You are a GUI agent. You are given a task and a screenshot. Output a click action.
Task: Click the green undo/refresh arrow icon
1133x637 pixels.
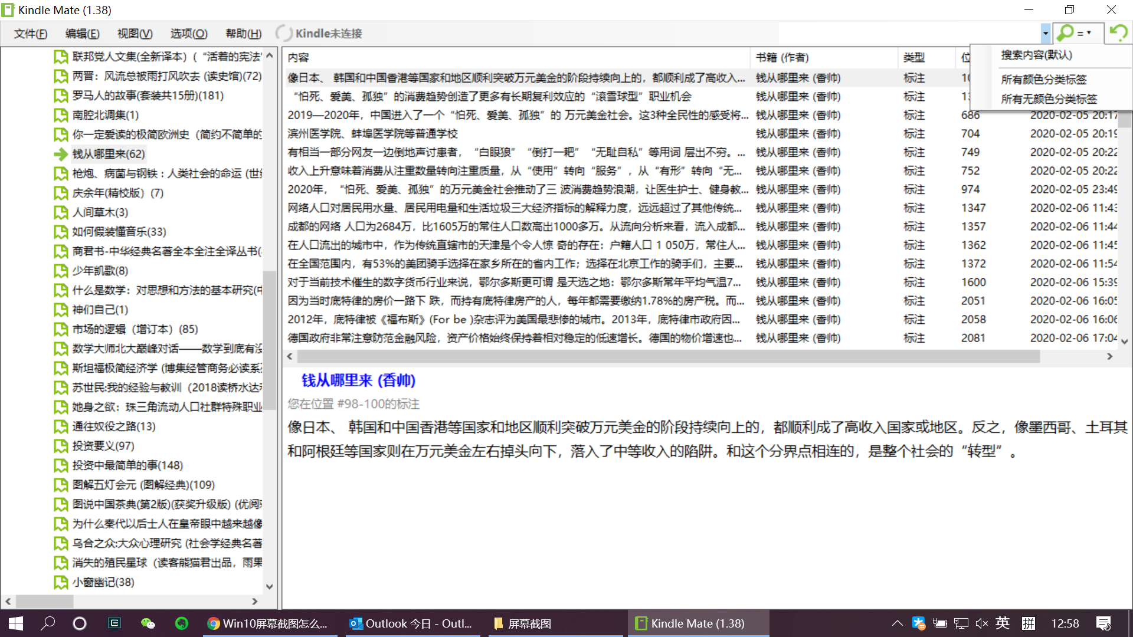(x=1118, y=32)
